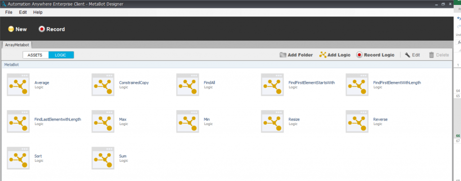Image resolution: width=461 pixels, height=181 pixels.
Task: Switch to the ASSETS view
Action: 36,55
